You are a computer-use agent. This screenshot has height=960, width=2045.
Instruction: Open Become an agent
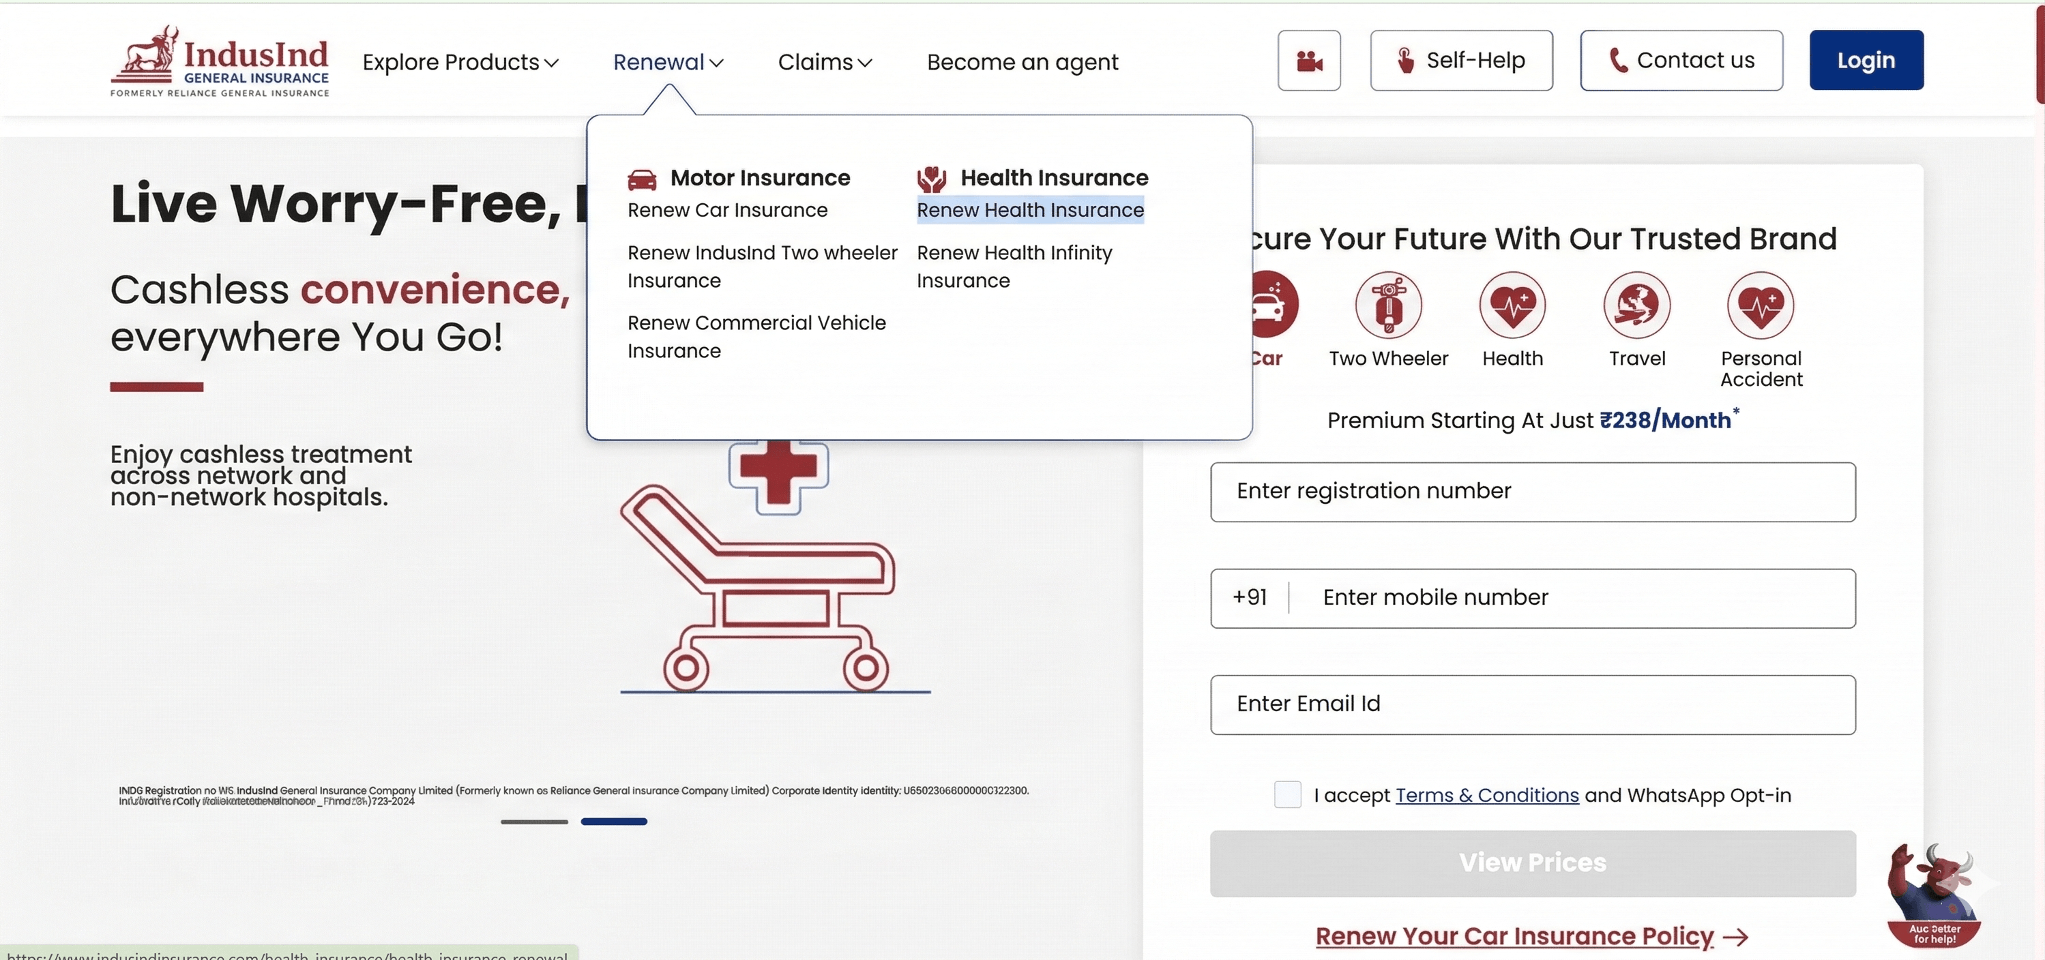click(x=1022, y=61)
